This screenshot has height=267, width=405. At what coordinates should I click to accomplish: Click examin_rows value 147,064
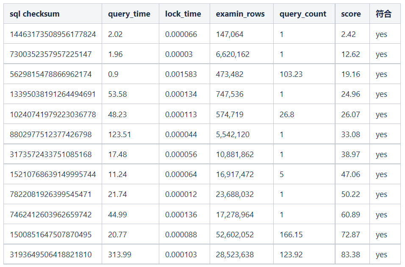pyautogui.click(x=230, y=34)
